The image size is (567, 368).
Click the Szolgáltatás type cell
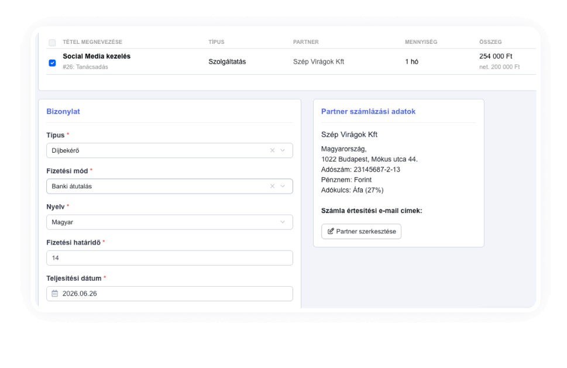coord(227,61)
